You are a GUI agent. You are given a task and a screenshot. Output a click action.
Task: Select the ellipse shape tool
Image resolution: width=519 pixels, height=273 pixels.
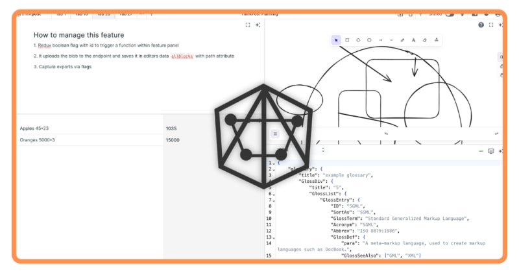(x=369, y=40)
